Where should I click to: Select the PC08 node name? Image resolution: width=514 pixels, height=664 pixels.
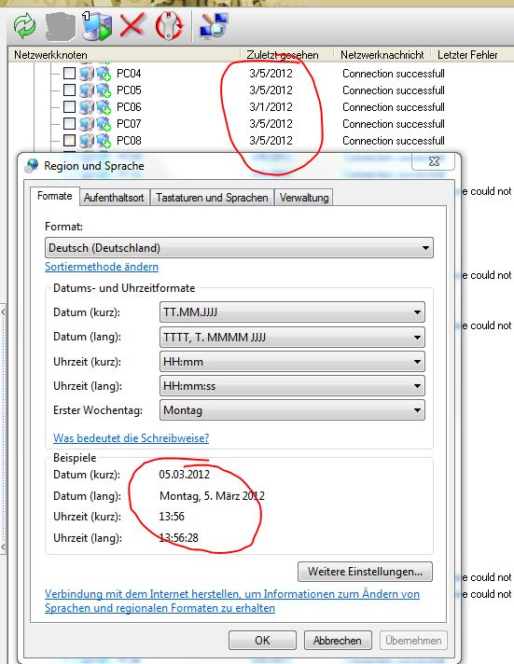(129, 141)
